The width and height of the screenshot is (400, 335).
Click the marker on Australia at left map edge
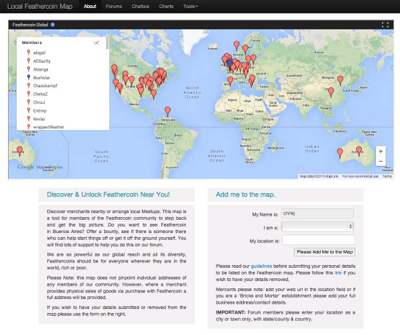[x=19, y=151]
